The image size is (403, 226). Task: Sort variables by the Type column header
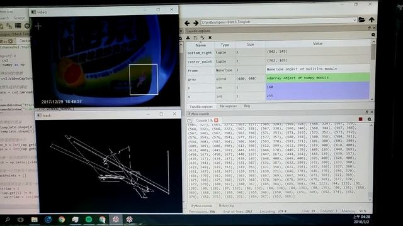[225, 45]
